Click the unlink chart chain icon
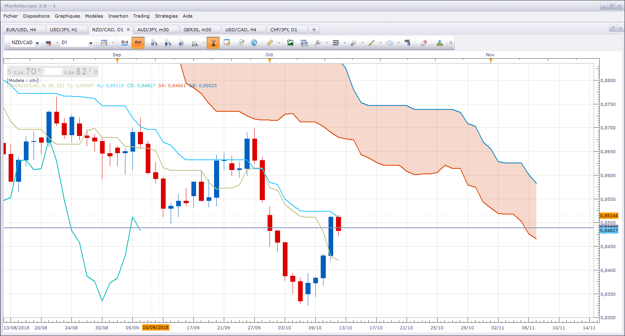This screenshot has height=336, width=625. coord(48,43)
